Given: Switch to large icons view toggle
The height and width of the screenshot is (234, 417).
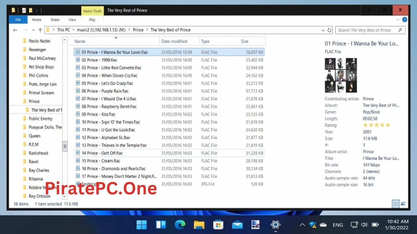Looking at the screenshot, I should (403, 204).
